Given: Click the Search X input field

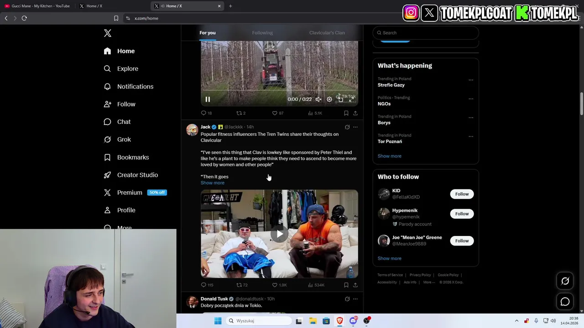Looking at the screenshot, I should (426, 33).
